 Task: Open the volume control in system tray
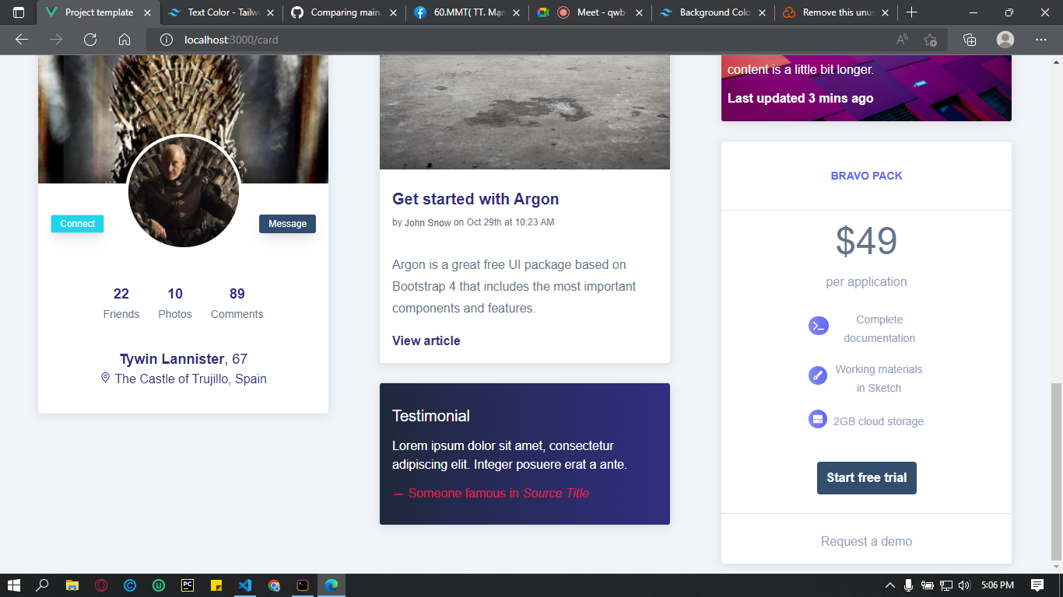(965, 585)
